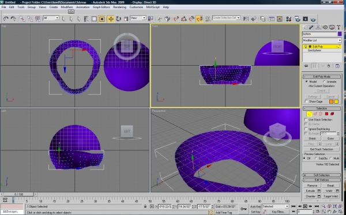Image resolution: width=346 pixels, height=215 pixels.
Task: Enable Ignore Backfacing checkbox
Action: pos(306,129)
